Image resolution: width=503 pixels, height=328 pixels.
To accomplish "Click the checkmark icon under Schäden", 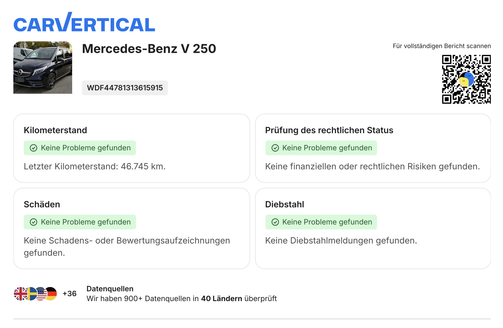I will 34,222.
